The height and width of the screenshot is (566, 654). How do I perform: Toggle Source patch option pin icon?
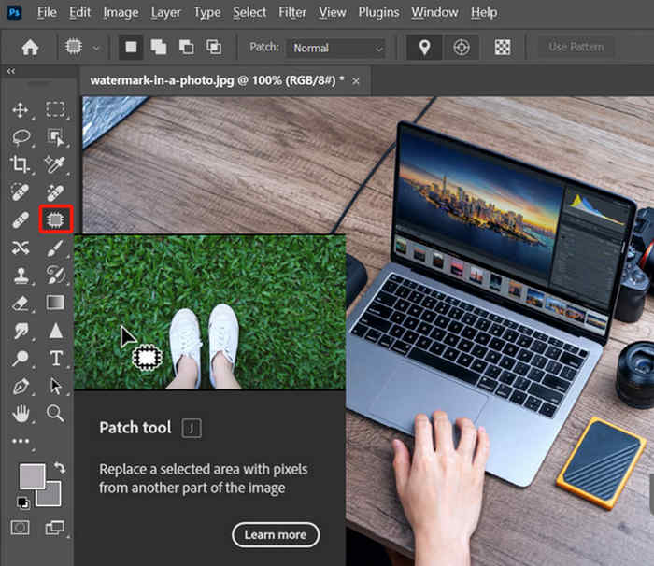[x=424, y=47]
